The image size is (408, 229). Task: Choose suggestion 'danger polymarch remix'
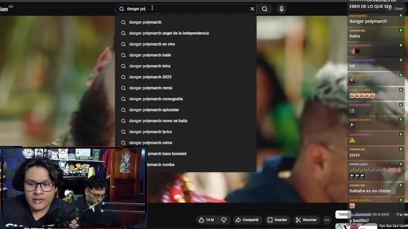(186, 88)
